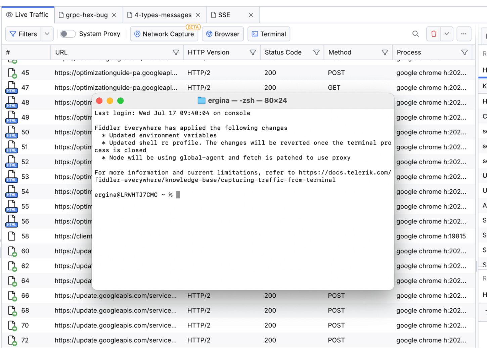Toggle the System Proxy switch
The width and height of the screenshot is (487, 348).
pyautogui.click(x=68, y=34)
